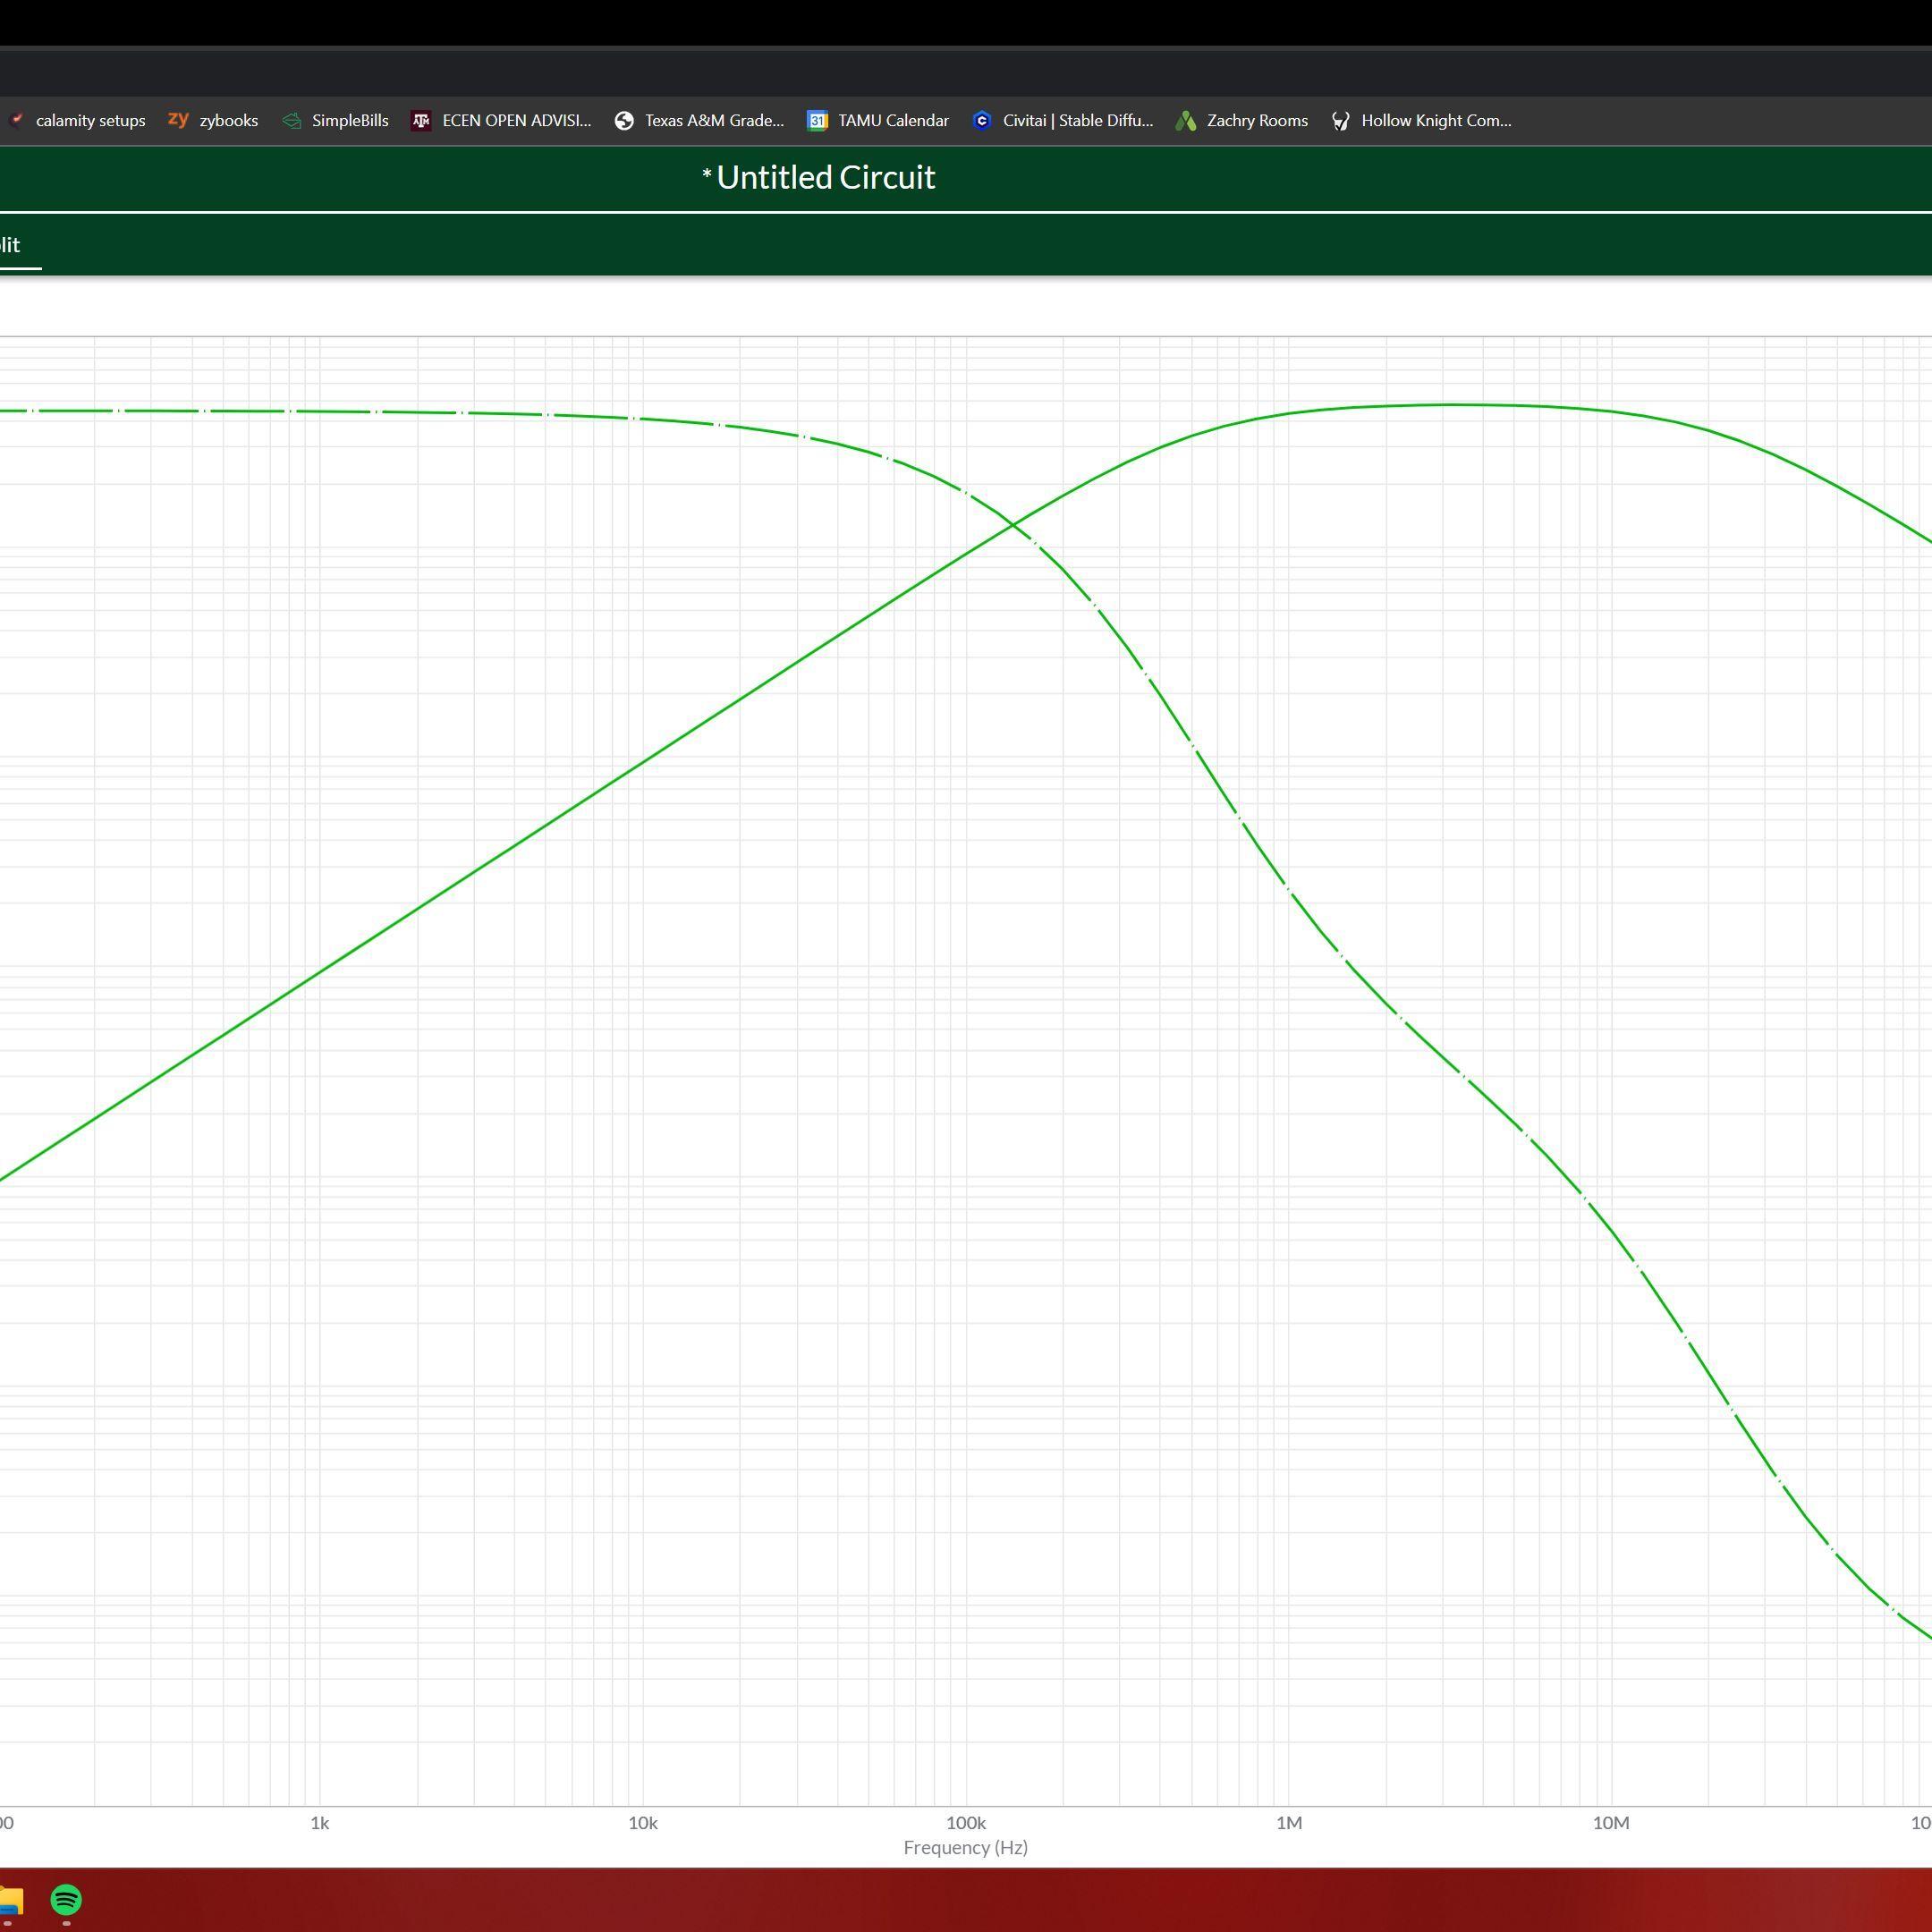The height and width of the screenshot is (1932, 1932).
Task: Open the TAMU Calendar bookmark
Action: tap(879, 121)
